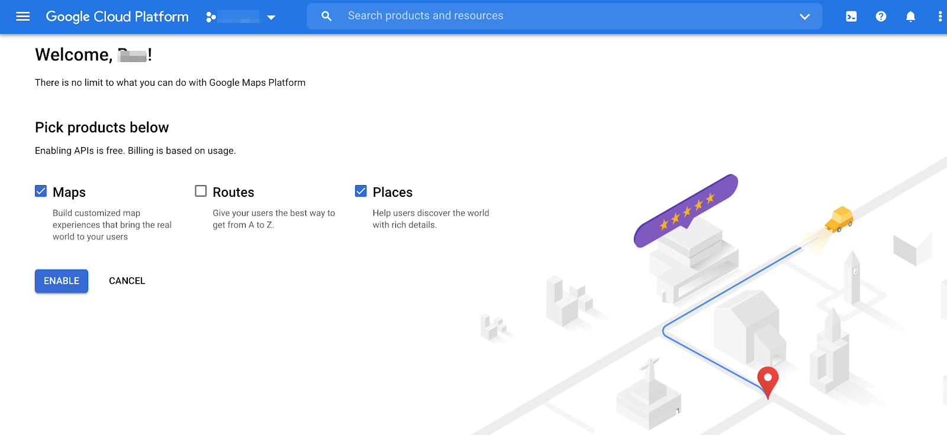The width and height of the screenshot is (947, 435).
Task: Click the 'Build customized map' description
Action: [x=112, y=225]
